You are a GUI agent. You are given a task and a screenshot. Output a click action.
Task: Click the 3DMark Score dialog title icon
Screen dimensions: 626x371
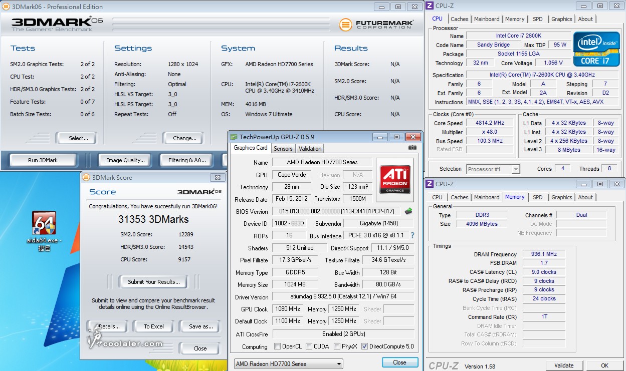pos(86,177)
